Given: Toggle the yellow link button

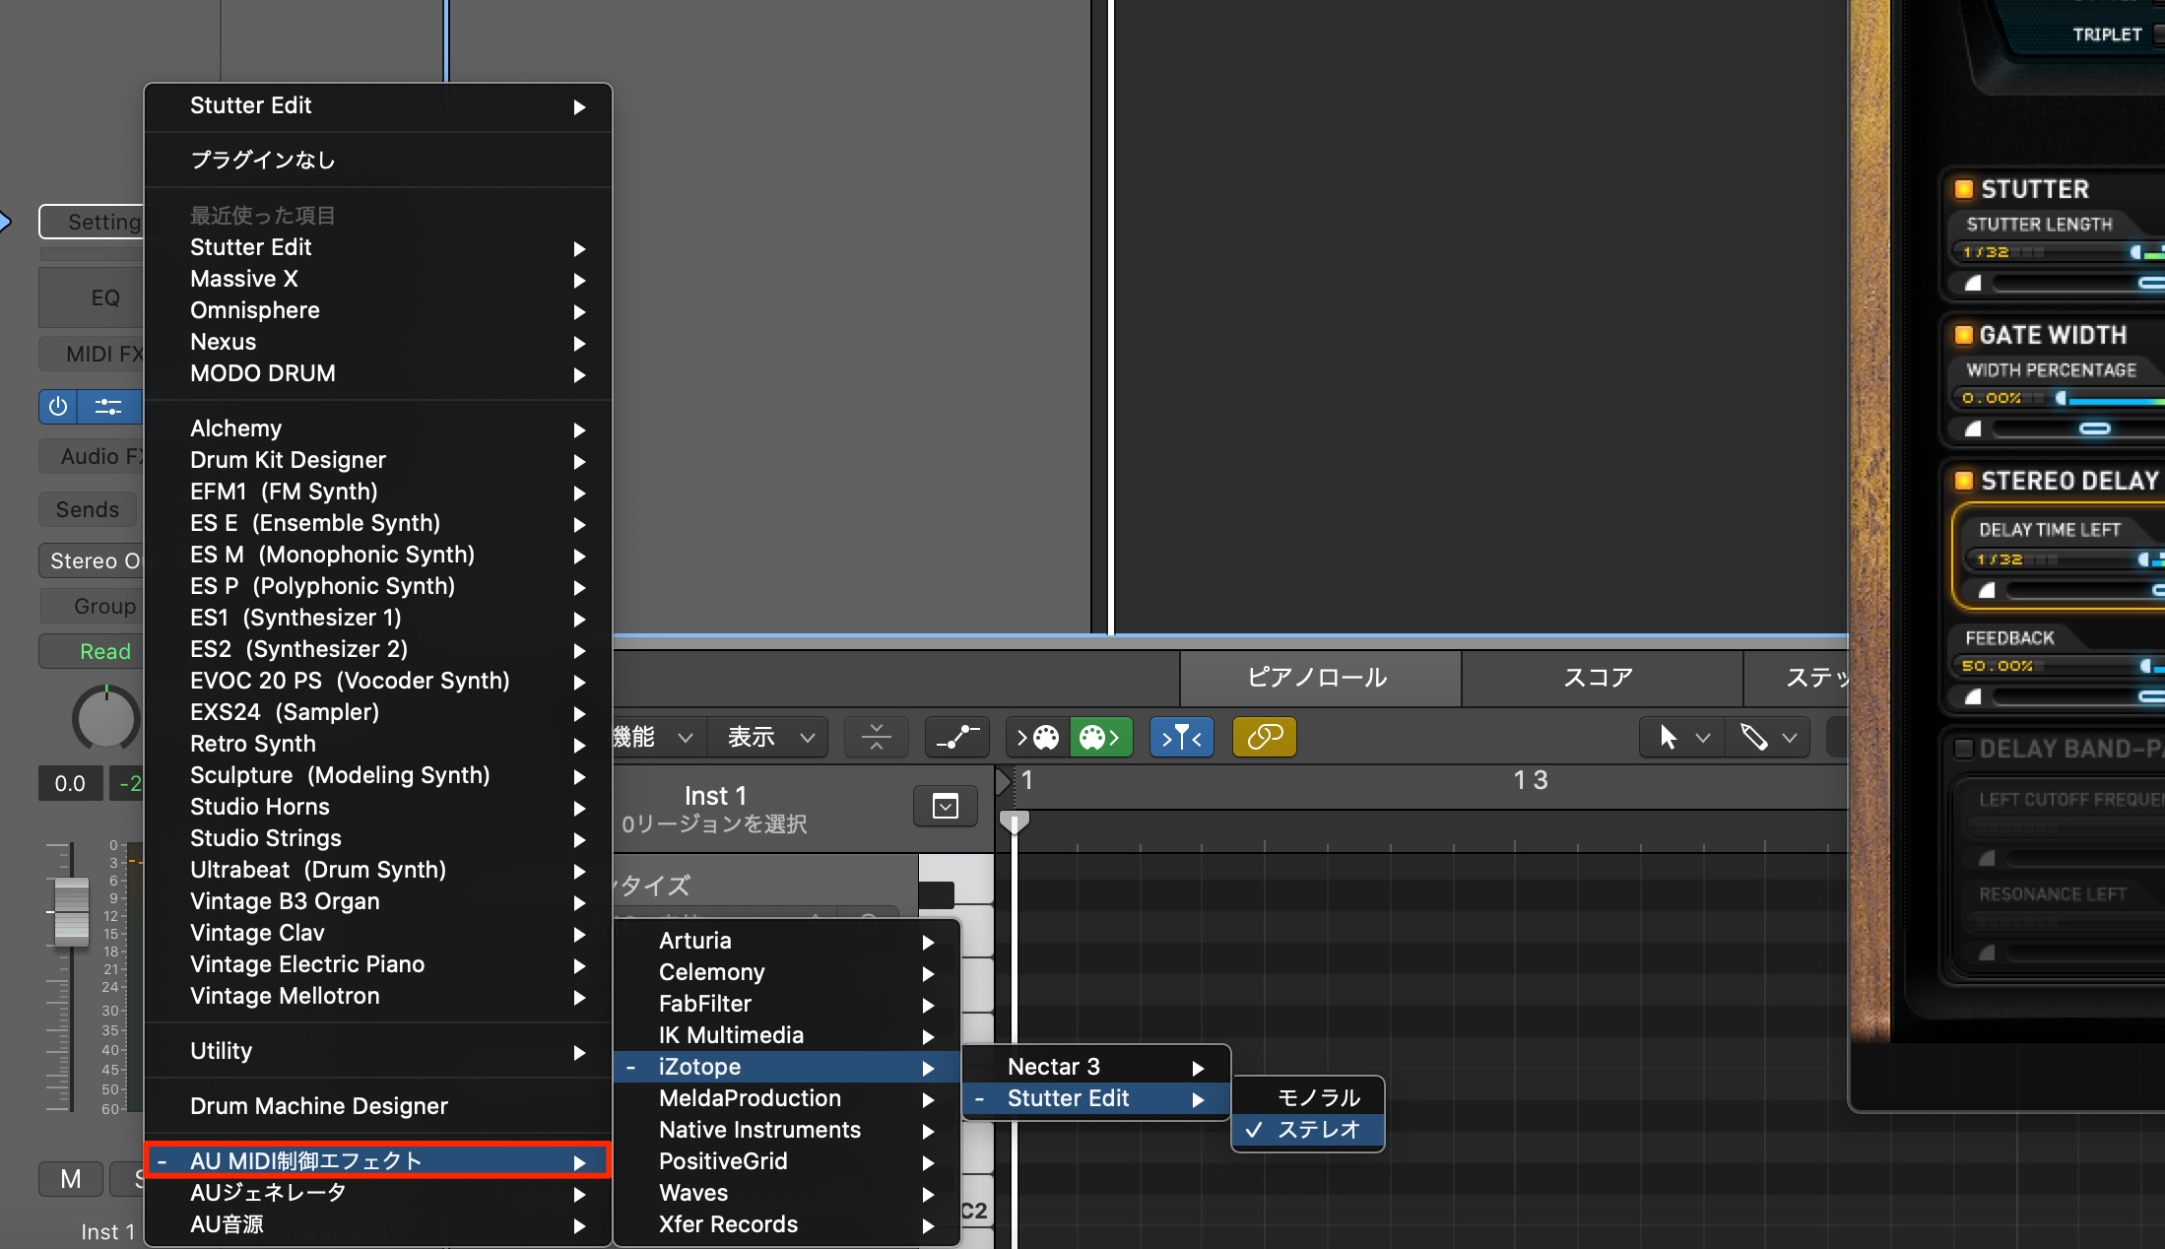Looking at the screenshot, I should [x=1265, y=737].
